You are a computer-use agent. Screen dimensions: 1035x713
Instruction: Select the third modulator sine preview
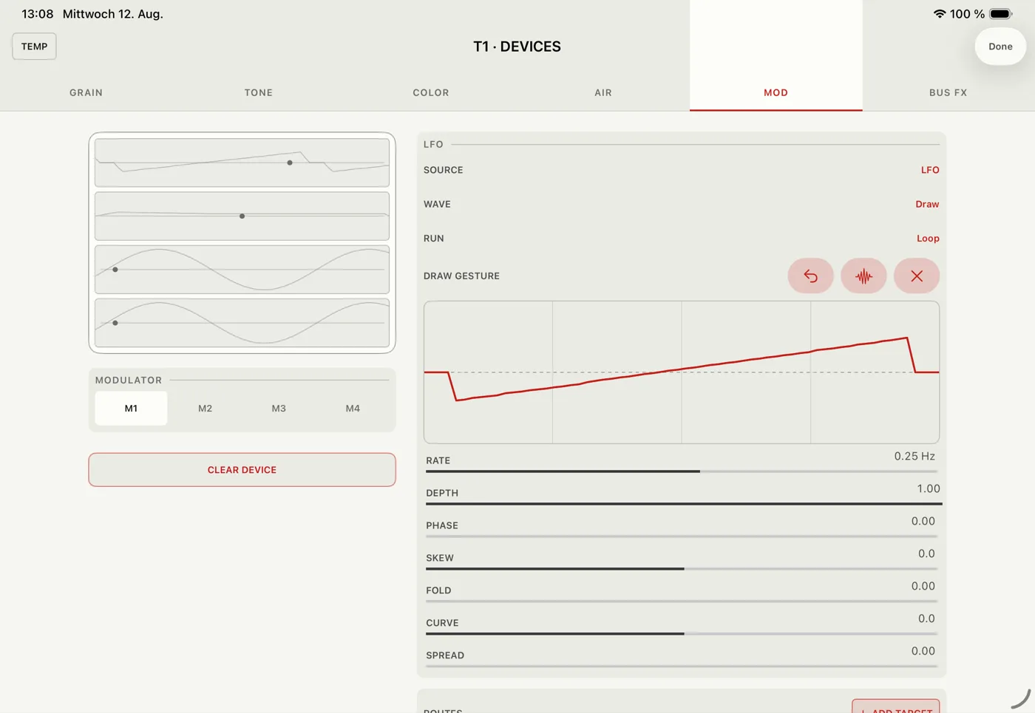242,270
